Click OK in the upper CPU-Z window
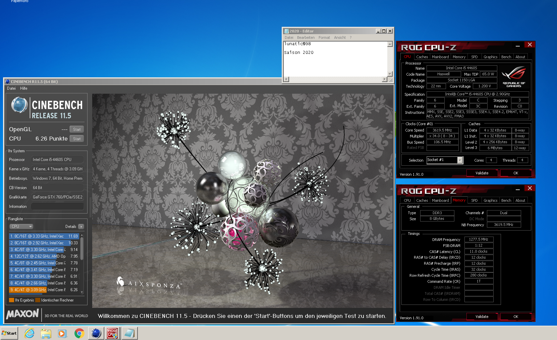Image resolution: width=557 pixels, height=340 pixels. pos(516,173)
